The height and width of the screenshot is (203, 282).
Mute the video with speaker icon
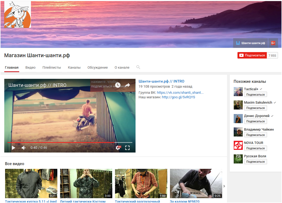pyautogui.click(x=23, y=148)
